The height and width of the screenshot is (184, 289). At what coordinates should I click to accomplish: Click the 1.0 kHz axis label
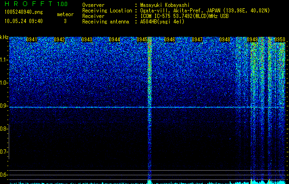pyautogui.click(x=4, y=83)
